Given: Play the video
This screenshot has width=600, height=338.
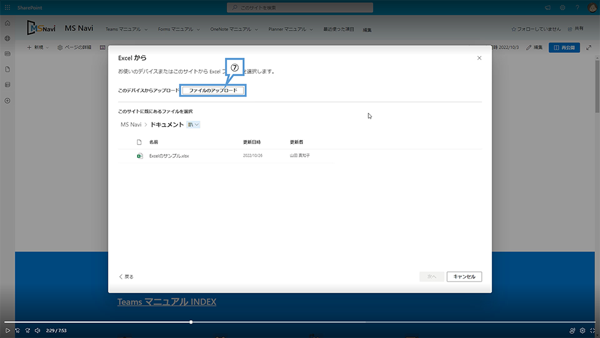Looking at the screenshot, I should (x=7, y=330).
